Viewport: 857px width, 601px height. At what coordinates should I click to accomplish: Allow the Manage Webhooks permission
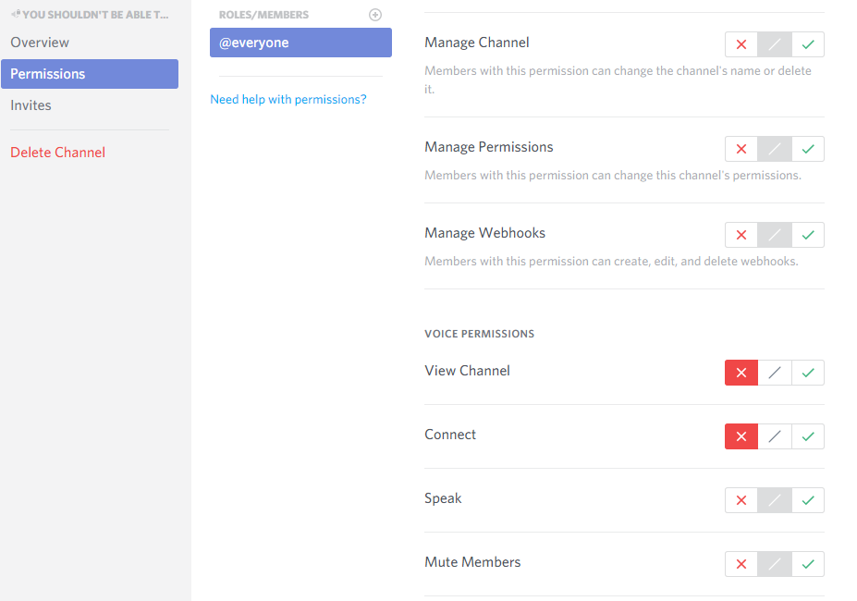pyautogui.click(x=807, y=234)
